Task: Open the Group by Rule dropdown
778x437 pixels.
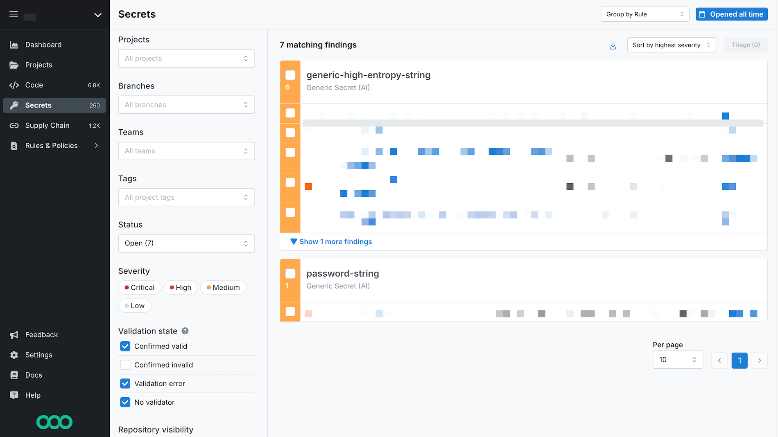Action: click(645, 14)
